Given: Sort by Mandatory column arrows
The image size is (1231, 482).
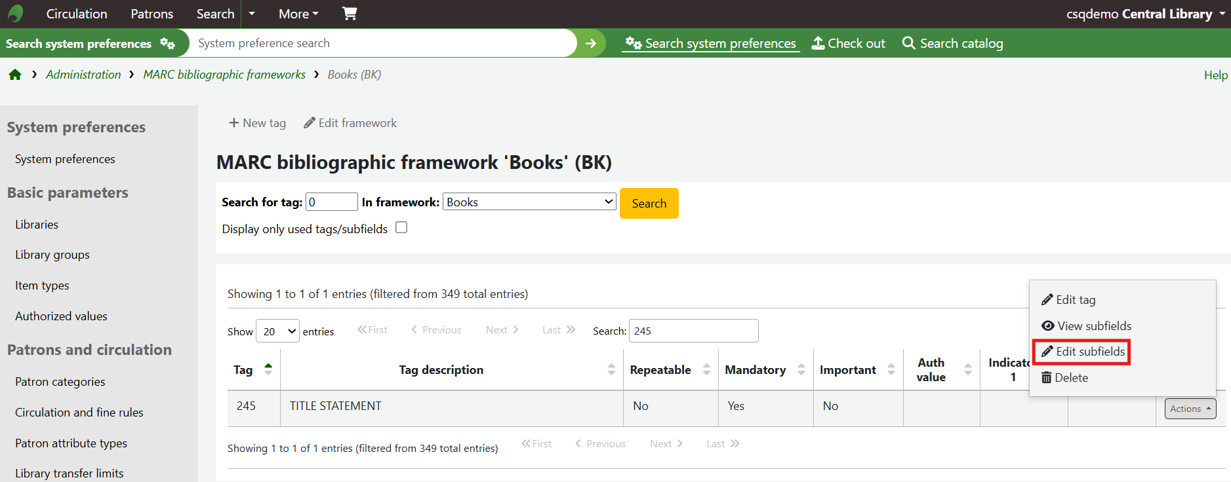Looking at the screenshot, I should [801, 370].
